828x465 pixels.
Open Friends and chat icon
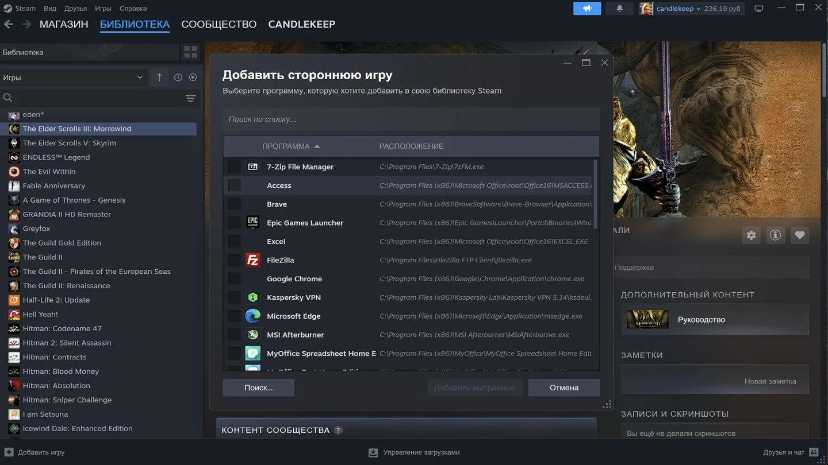coord(814,452)
